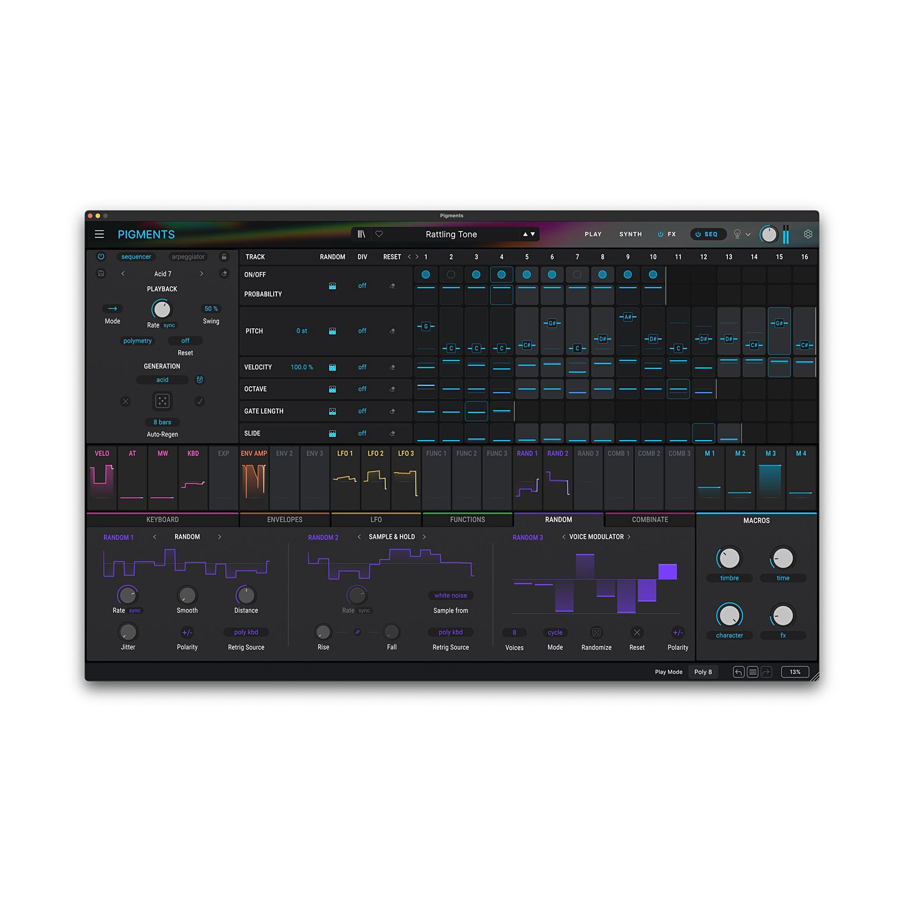
Task: Click the lightbulb sound design tips icon
Action: 737,234
